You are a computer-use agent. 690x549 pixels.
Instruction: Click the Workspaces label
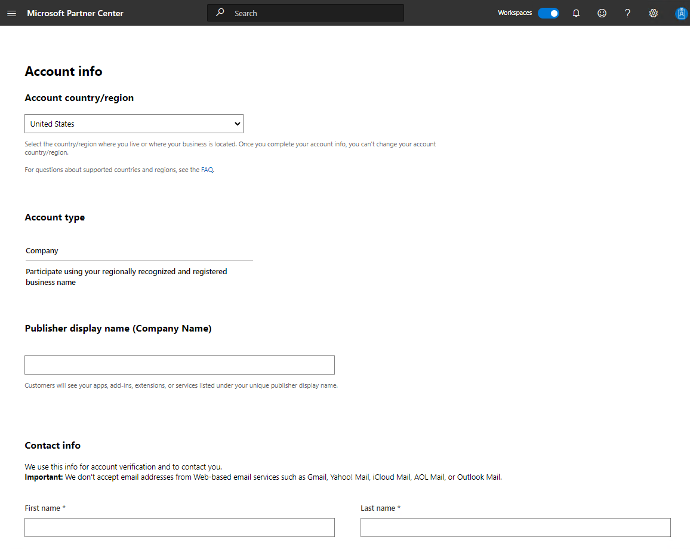coord(515,13)
